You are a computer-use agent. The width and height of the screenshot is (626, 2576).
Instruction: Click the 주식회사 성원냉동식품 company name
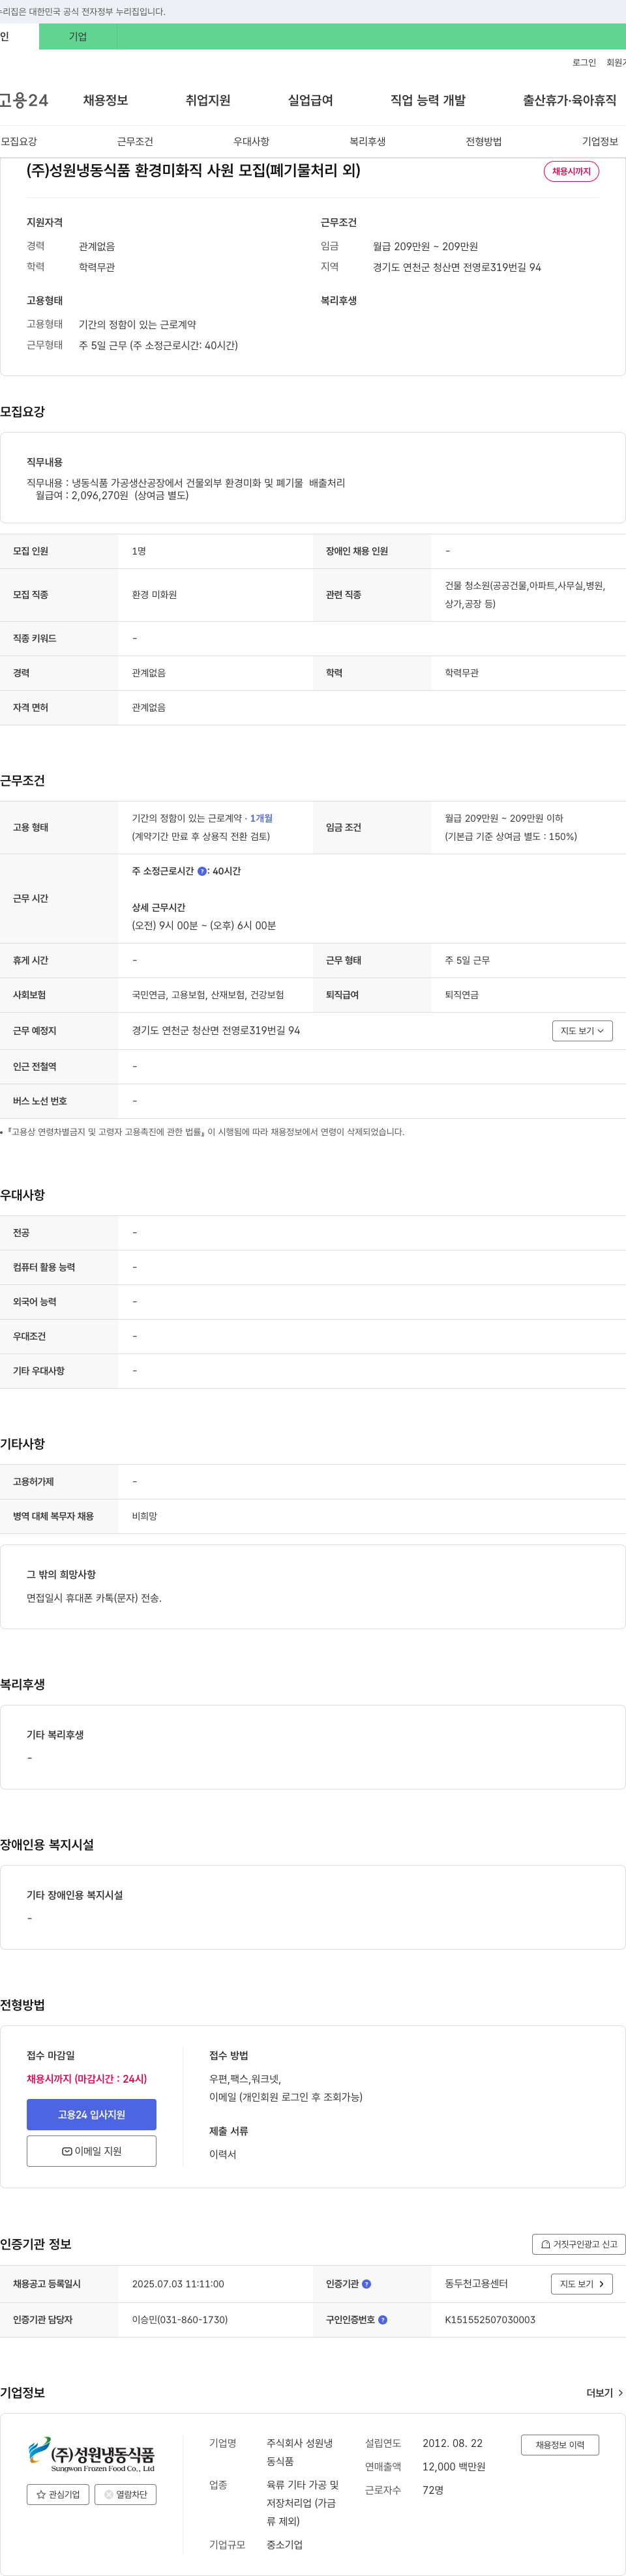pyautogui.click(x=299, y=2452)
